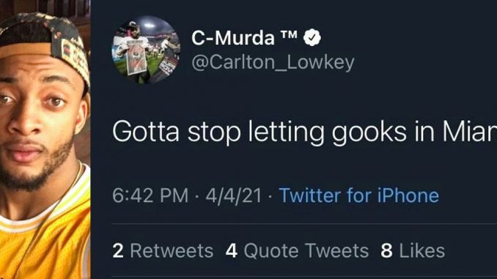497x279 pixels.
Task: View the Retweets list
Action: click(x=163, y=251)
